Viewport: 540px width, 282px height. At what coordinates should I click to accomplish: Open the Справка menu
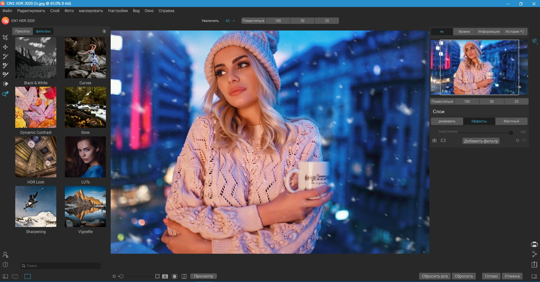pos(166,11)
